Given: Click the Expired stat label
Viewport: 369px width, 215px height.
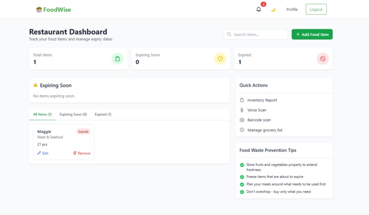Looking at the screenshot, I should (244, 55).
